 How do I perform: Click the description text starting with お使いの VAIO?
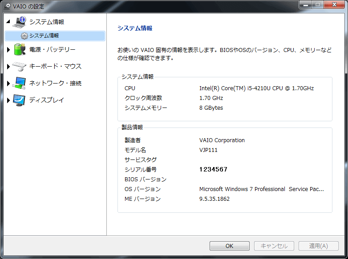coord(224,54)
